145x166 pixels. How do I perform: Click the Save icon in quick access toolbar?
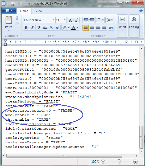click(13, 3)
